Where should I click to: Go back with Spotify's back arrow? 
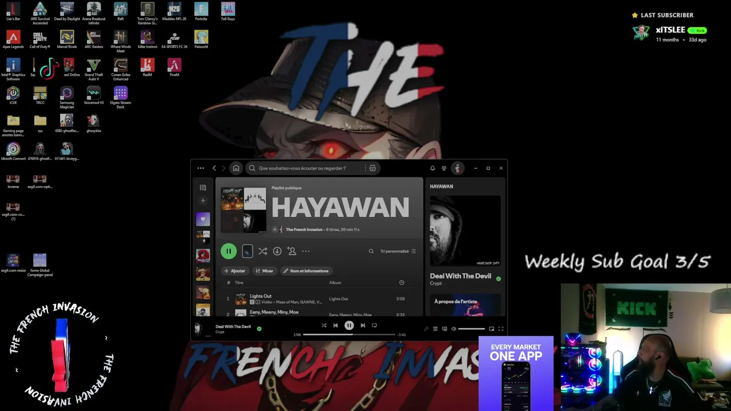(214, 168)
